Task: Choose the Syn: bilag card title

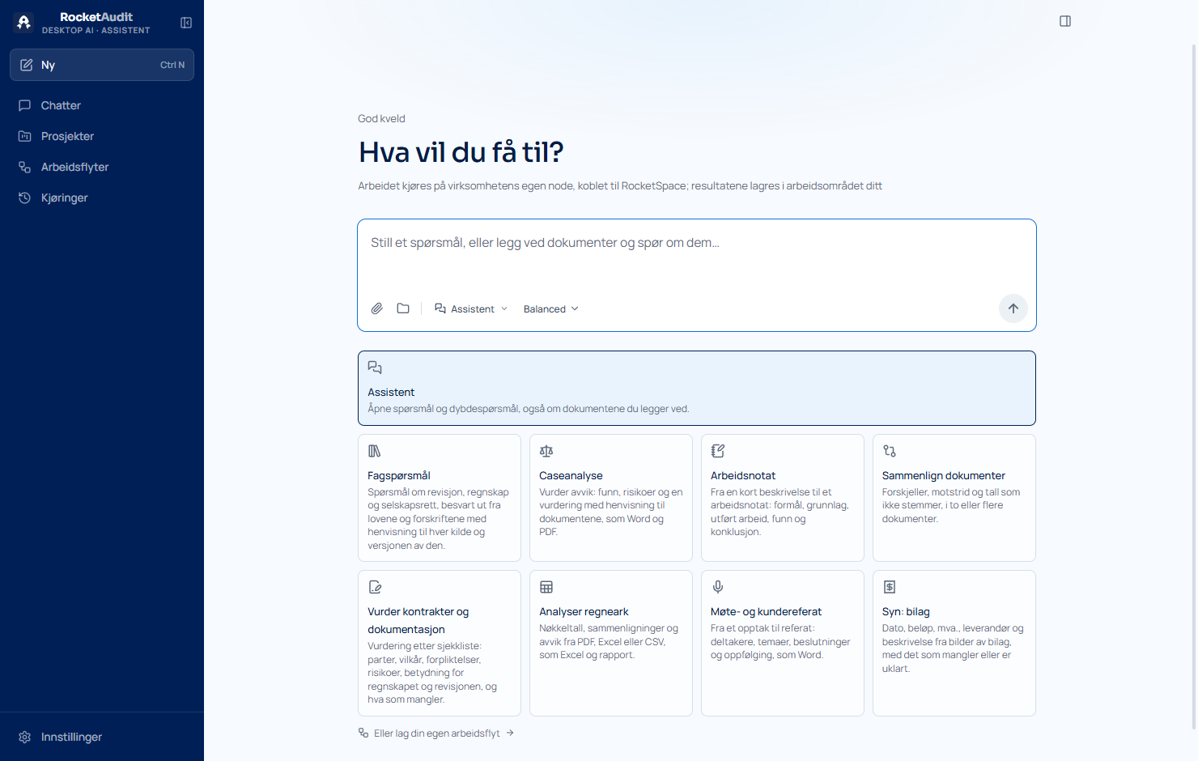Action: pyautogui.click(x=906, y=611)
